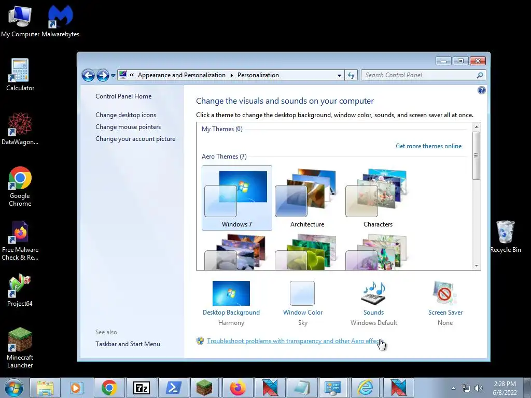Open Minecraft from the taskbar
The height and width of the screenshot is (398, 531).
pyautogui.click(x=204, y=388)
